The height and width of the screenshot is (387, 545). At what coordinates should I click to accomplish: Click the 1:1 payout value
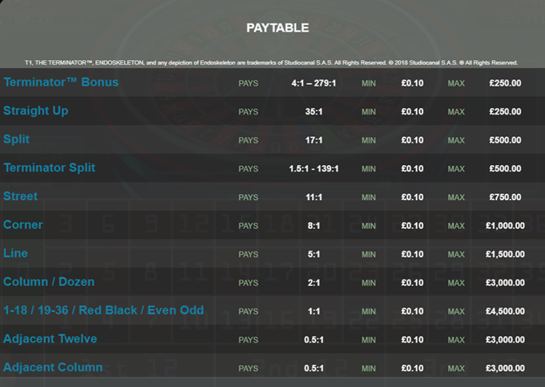point(314,311)
